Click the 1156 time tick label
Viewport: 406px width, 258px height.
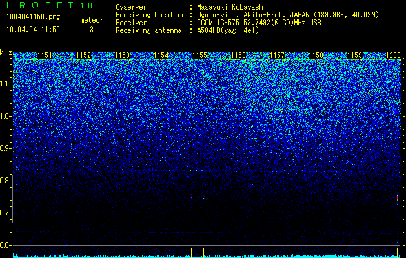pos(238,55)
